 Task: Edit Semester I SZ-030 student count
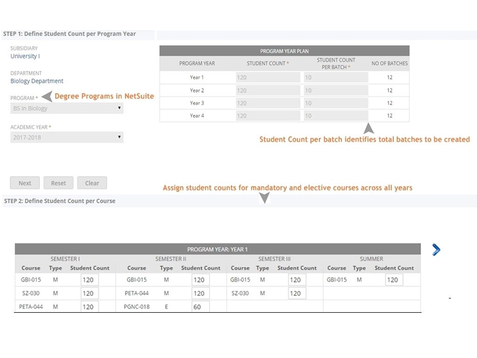pos(90,293)
